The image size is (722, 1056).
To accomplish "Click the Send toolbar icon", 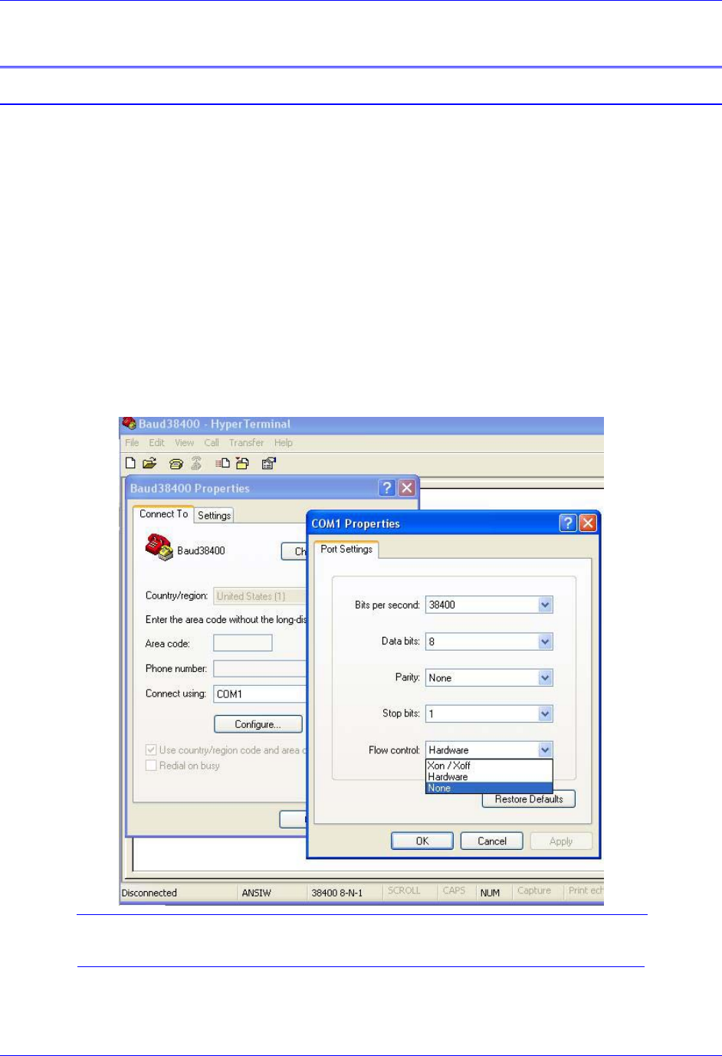I will 223,463.
